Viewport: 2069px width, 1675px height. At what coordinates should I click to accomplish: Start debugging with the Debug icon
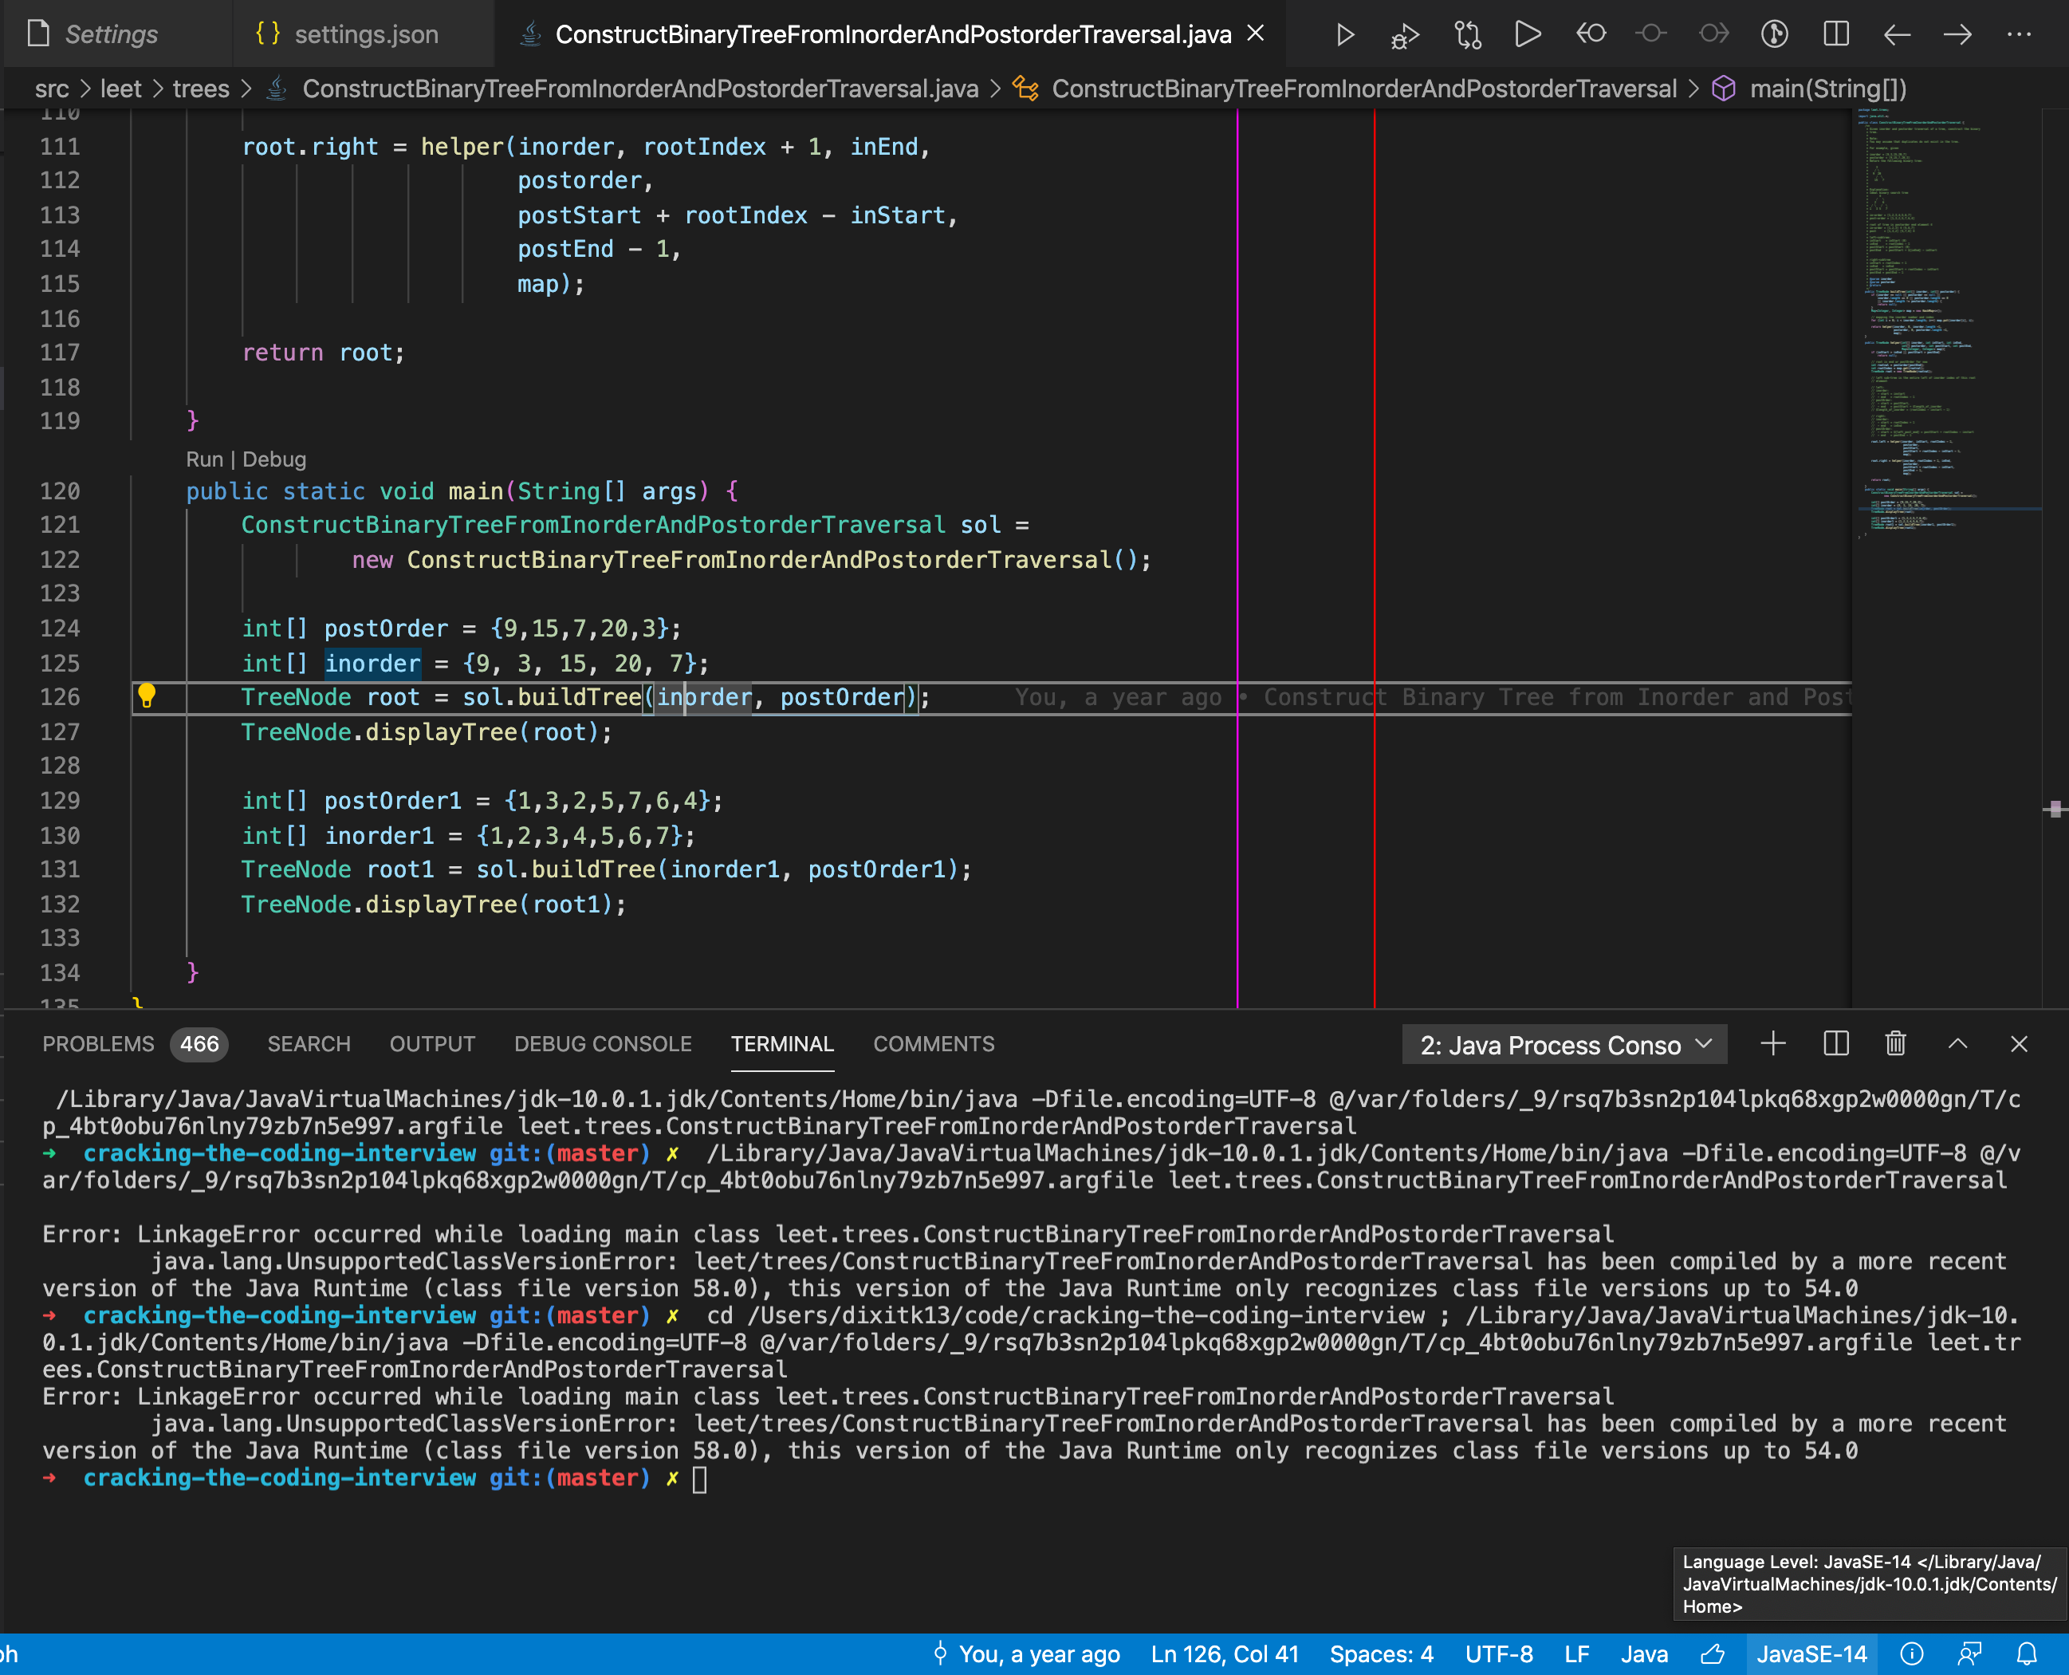[1404, 33]
